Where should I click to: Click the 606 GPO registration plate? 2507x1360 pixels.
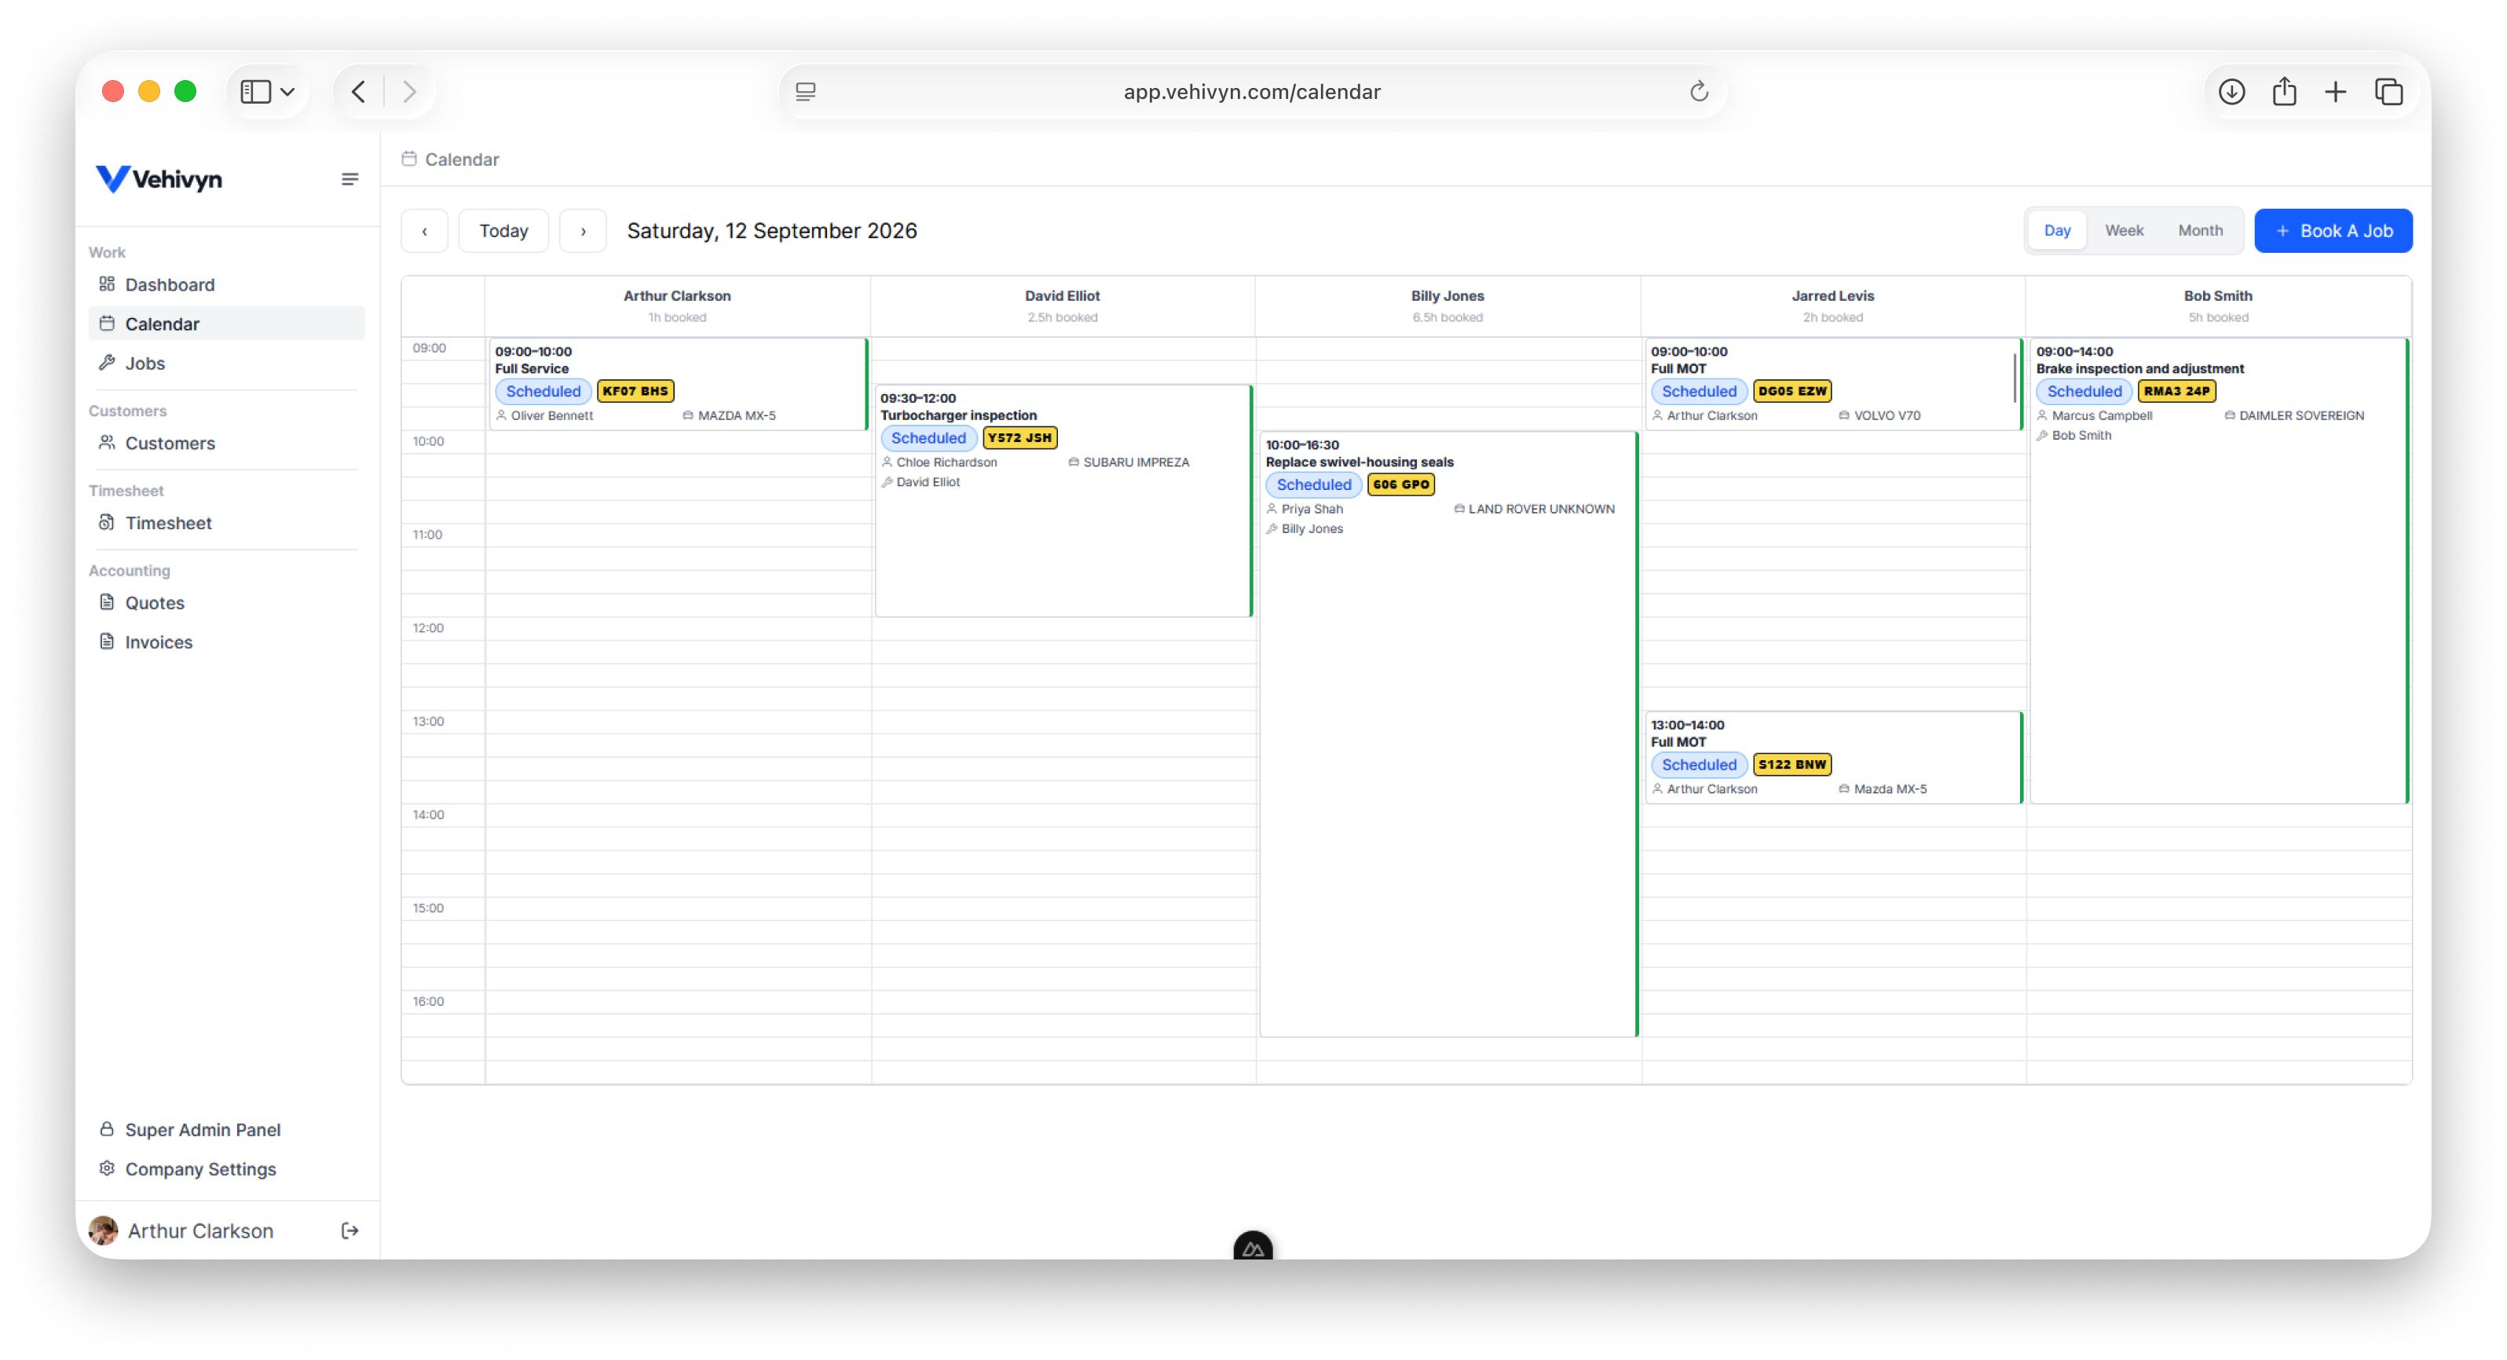tap(1400, 484)
